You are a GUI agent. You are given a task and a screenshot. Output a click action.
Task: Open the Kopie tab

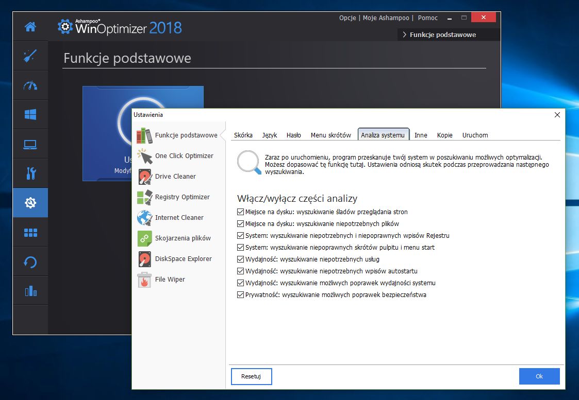click(x=444, y=135)
